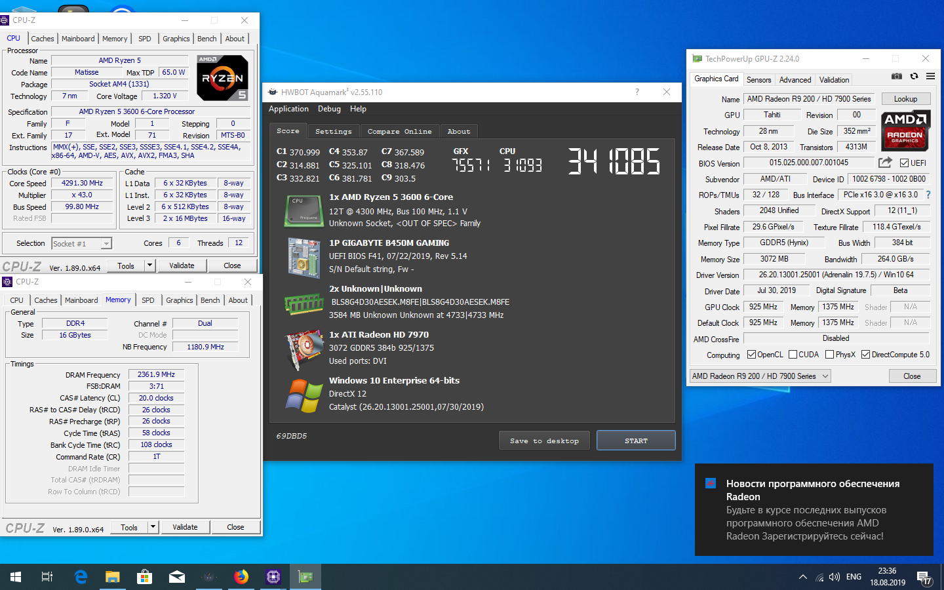Screen dimensions: 944x590
Task: Open Microsoft Store from taskbar
Action: coord(145,577)
